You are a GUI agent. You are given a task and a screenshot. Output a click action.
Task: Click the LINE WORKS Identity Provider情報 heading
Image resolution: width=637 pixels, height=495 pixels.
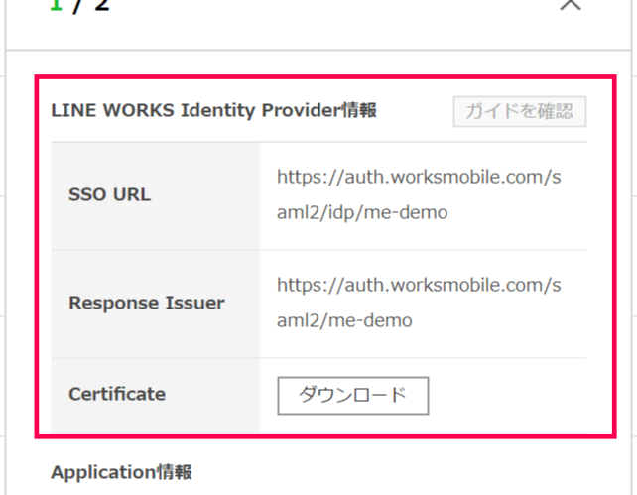[x=213, y=110]
